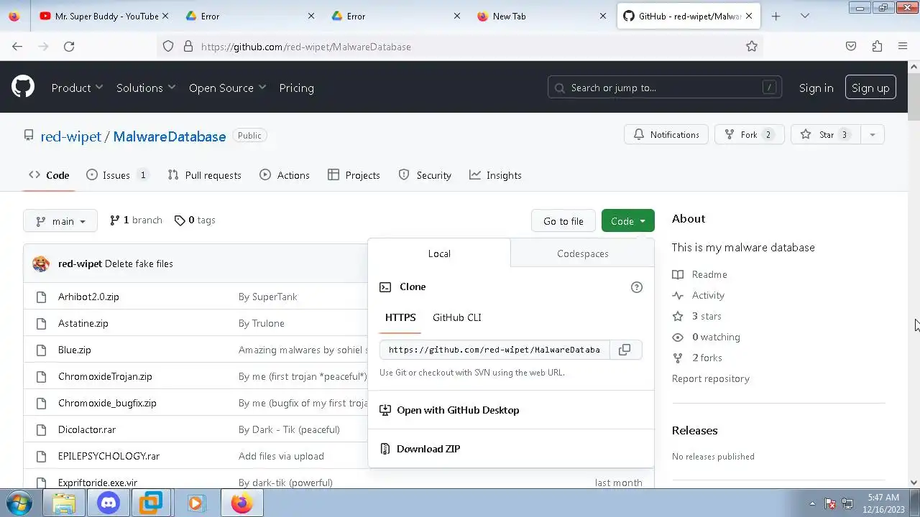This screenshot has height=517, width=920.
Task: Switch to the Codespaces tab
Action: [x=582, y=253]
